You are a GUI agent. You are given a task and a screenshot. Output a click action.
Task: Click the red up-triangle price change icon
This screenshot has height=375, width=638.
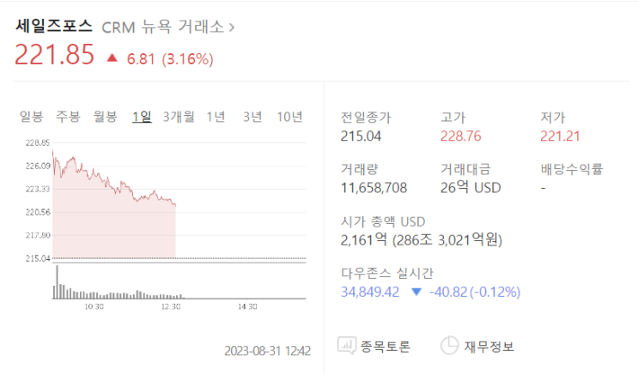(x=112, y=58)
